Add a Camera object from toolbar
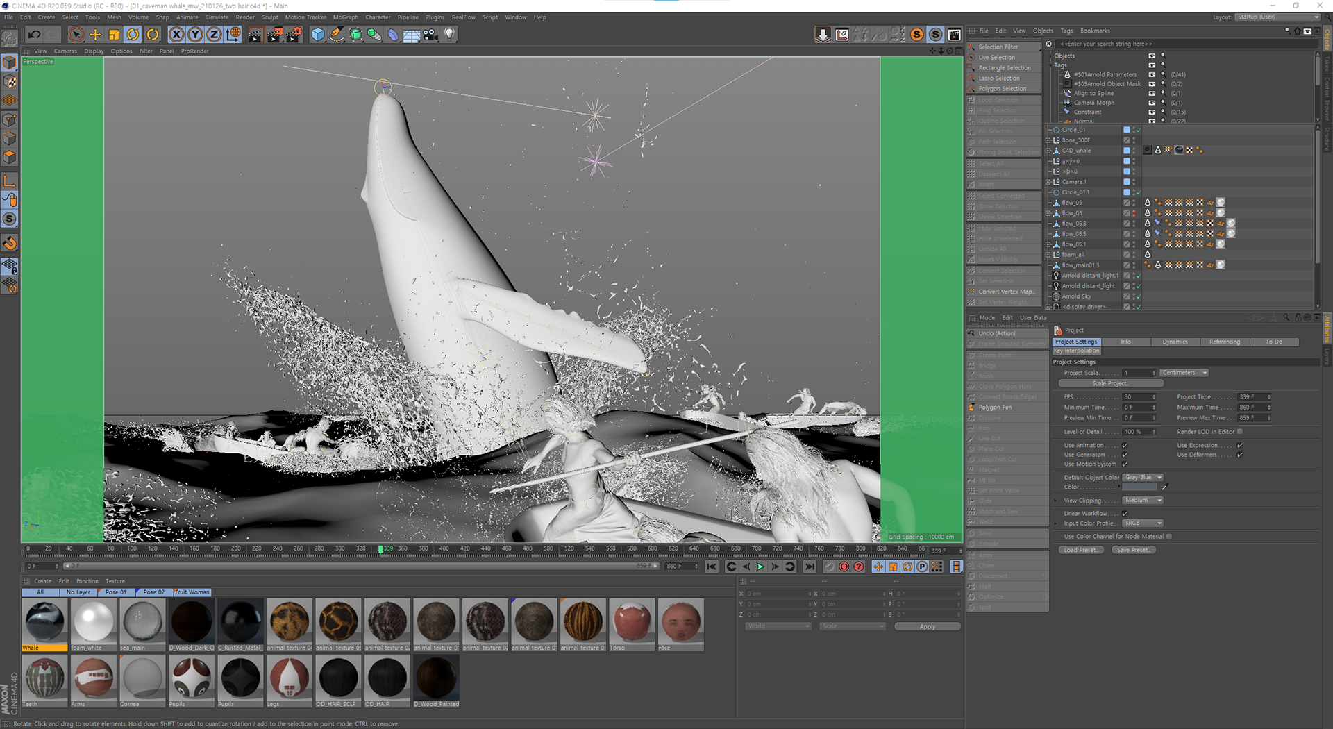This screenshot has width=1333, height=729. tap(430, 35)
